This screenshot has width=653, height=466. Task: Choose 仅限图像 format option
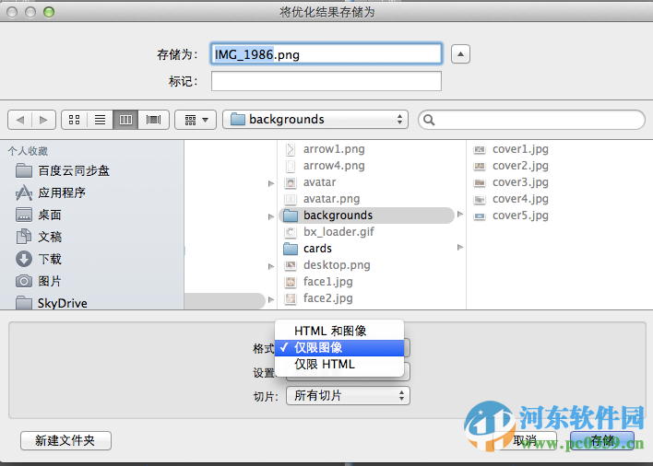click(339, 347)
